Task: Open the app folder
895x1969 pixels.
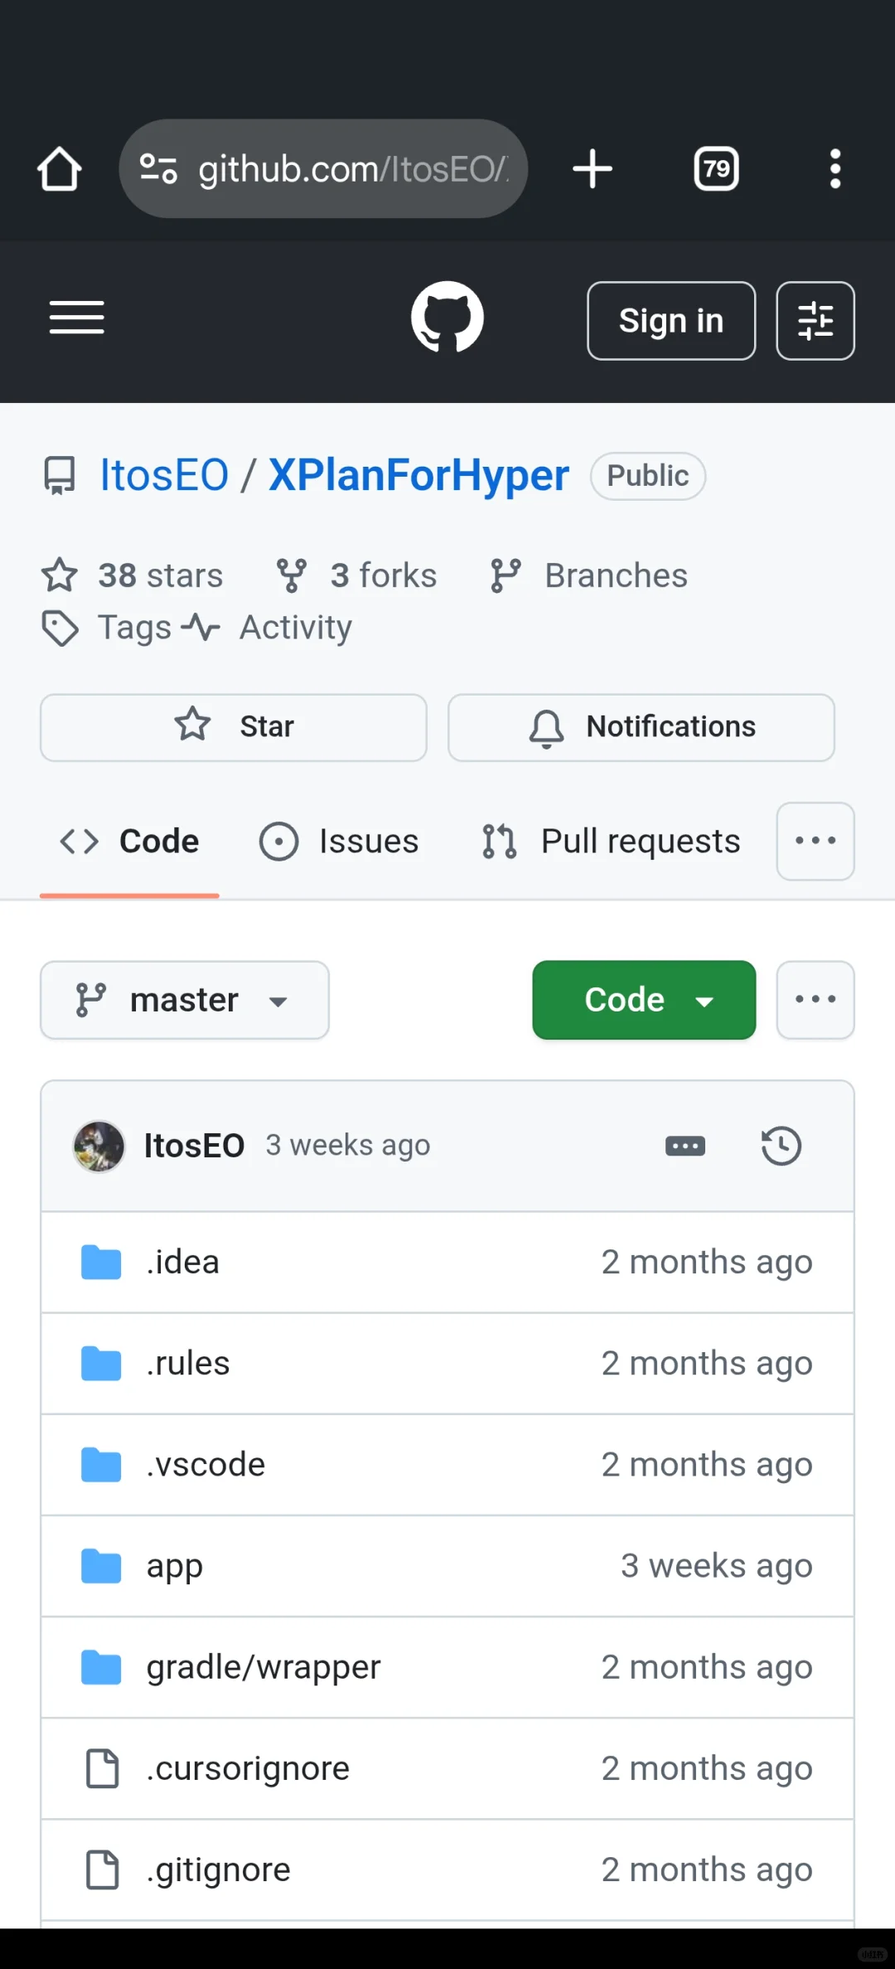Action: [x=175, y=1566]
